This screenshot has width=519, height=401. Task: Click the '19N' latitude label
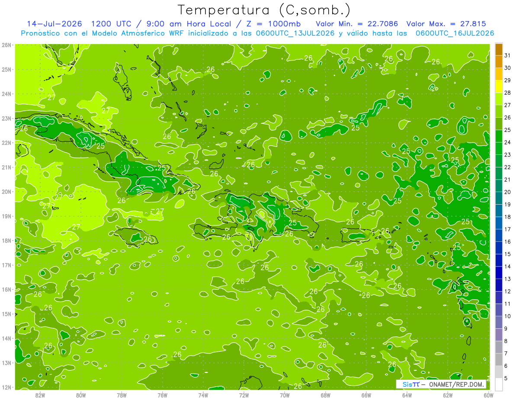6,216
